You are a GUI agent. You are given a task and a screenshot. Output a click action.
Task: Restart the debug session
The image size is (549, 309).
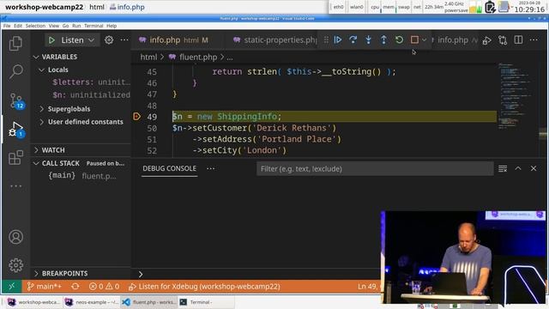pos(399,40)
